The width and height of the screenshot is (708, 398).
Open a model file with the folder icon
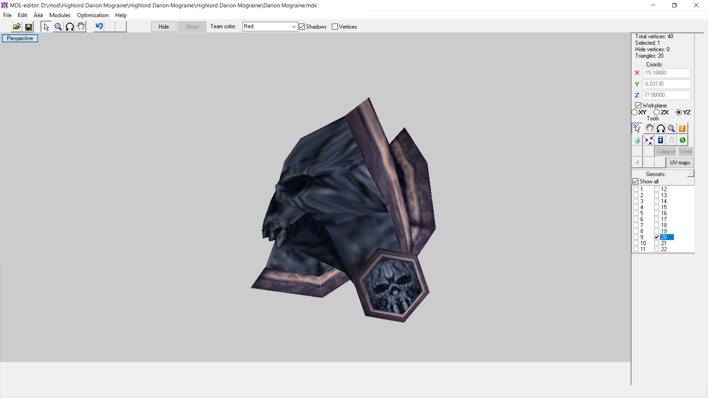[17, 27]
